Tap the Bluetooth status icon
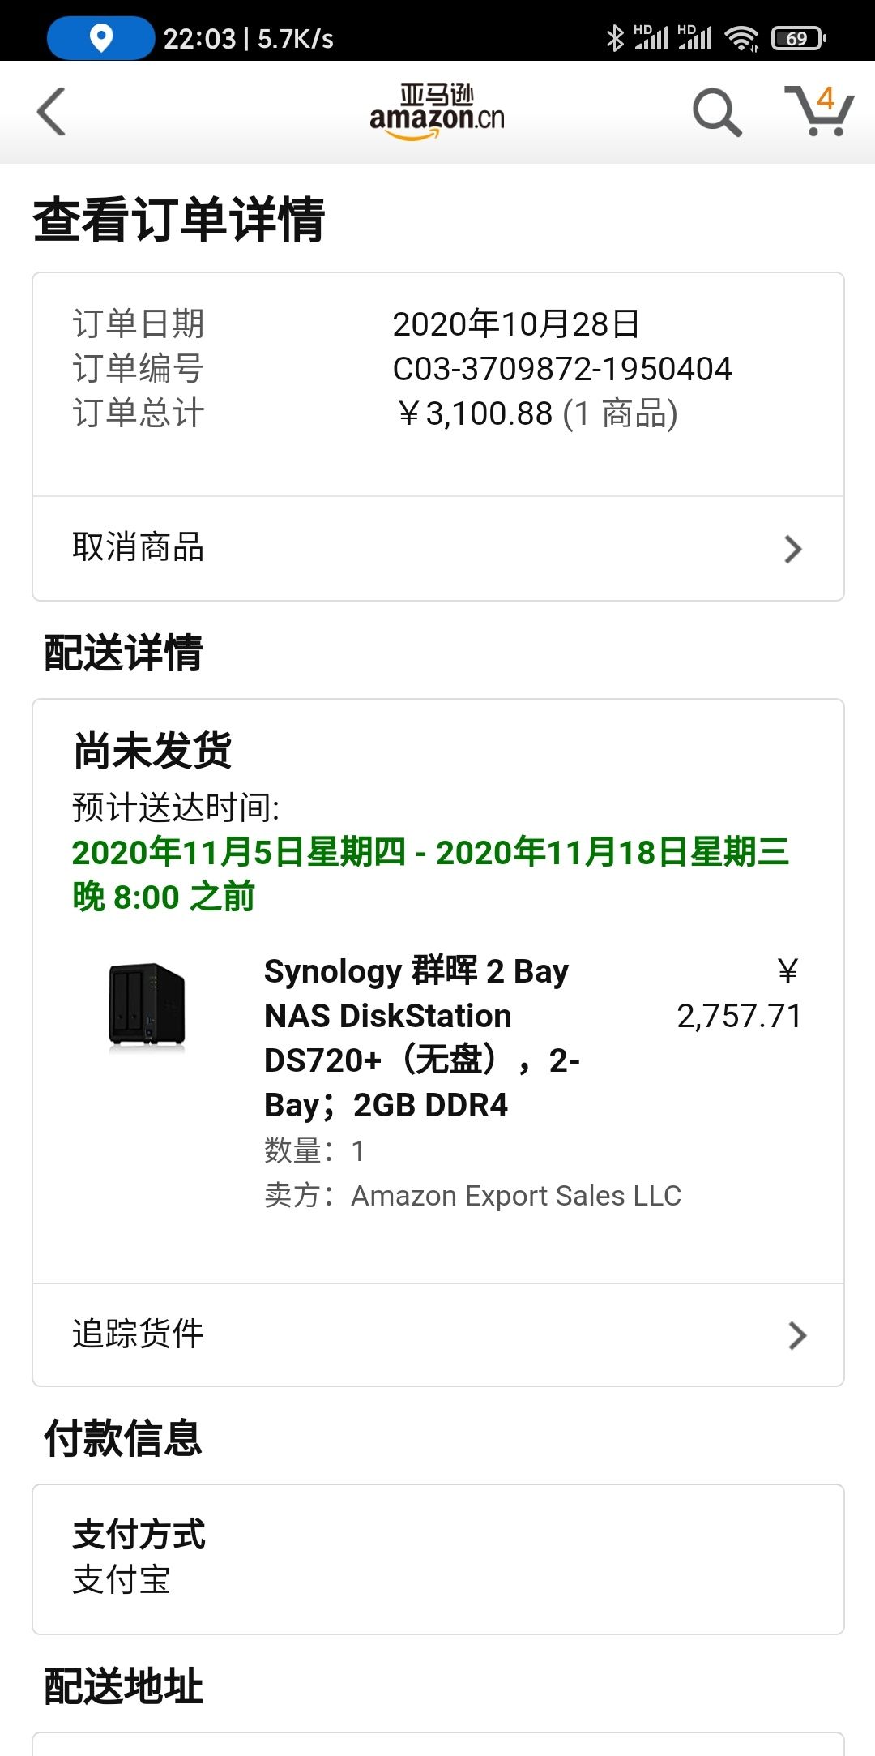The height and width of the screenshot is (1756, 875). (x=615, y=38)
